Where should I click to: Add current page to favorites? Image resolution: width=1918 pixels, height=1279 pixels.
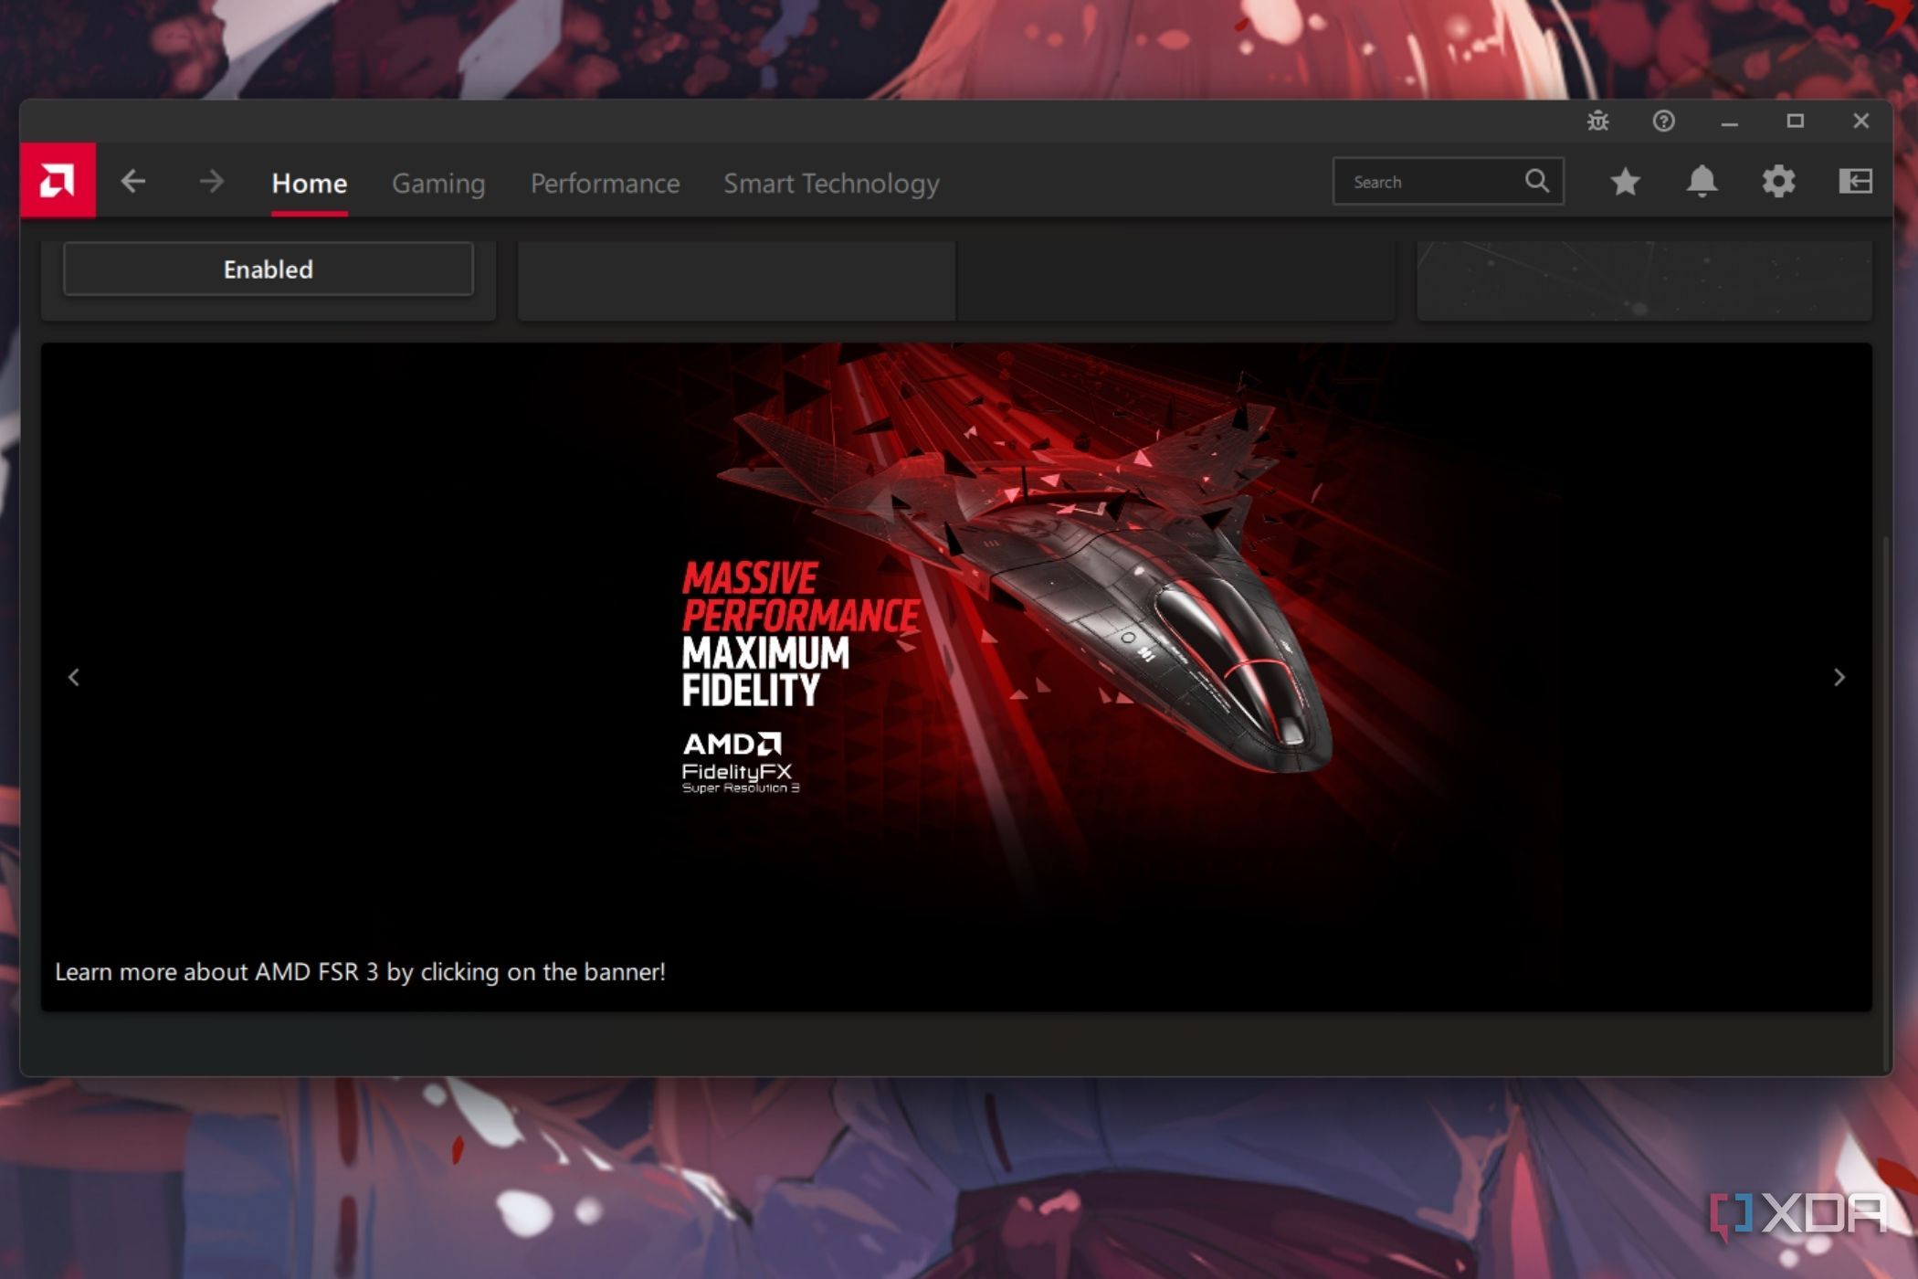[1626, 181]
